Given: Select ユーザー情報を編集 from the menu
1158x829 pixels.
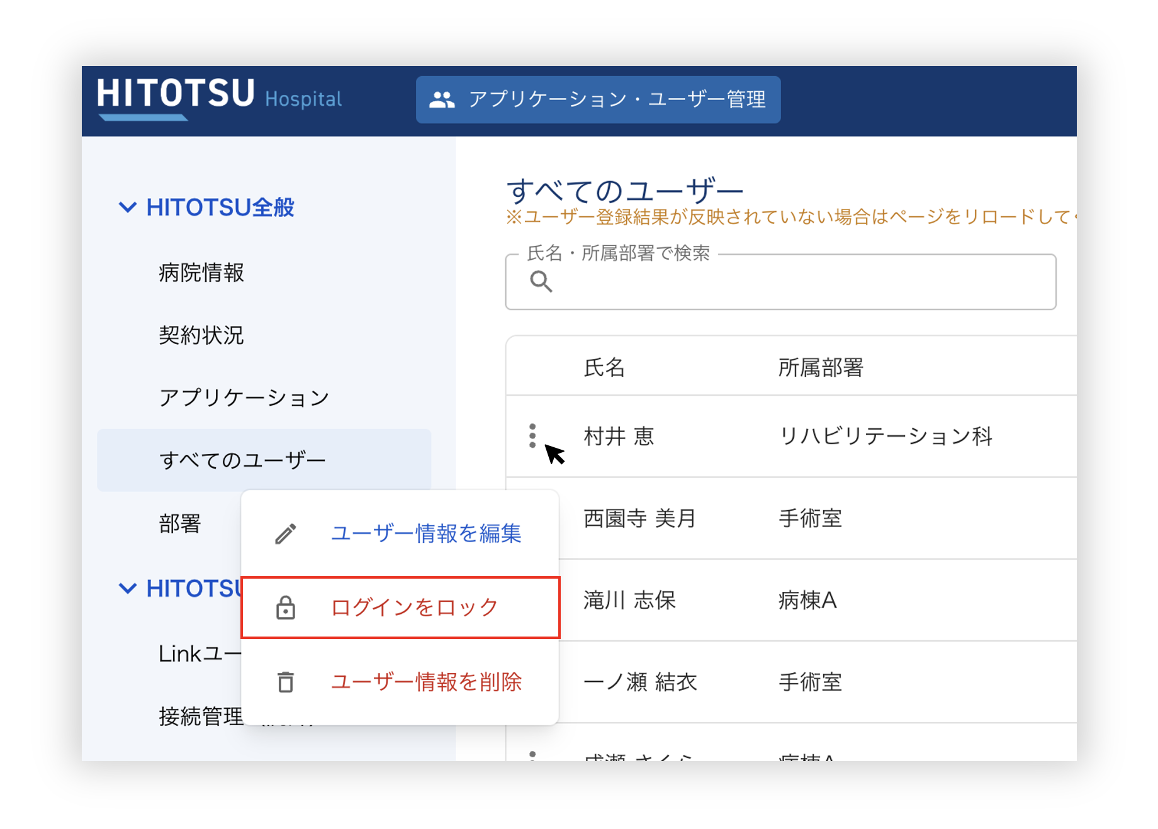Looking at the screenshot, I should coord(425,534).
